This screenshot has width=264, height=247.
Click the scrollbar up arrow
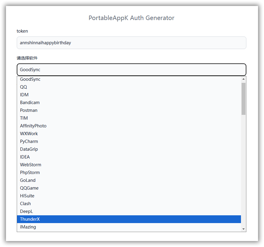tap(243, 79)
